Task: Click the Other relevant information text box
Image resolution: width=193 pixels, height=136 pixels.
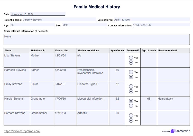Action: 97,40
